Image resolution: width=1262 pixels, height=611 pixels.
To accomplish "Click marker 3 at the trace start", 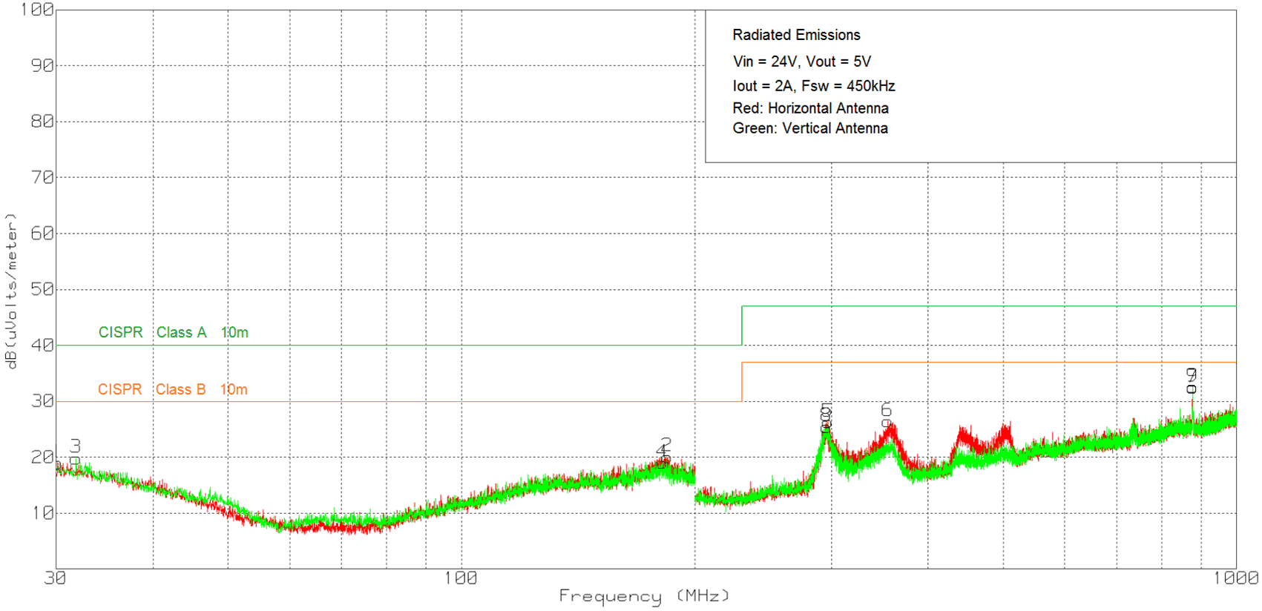I will [x=75, y=446].
